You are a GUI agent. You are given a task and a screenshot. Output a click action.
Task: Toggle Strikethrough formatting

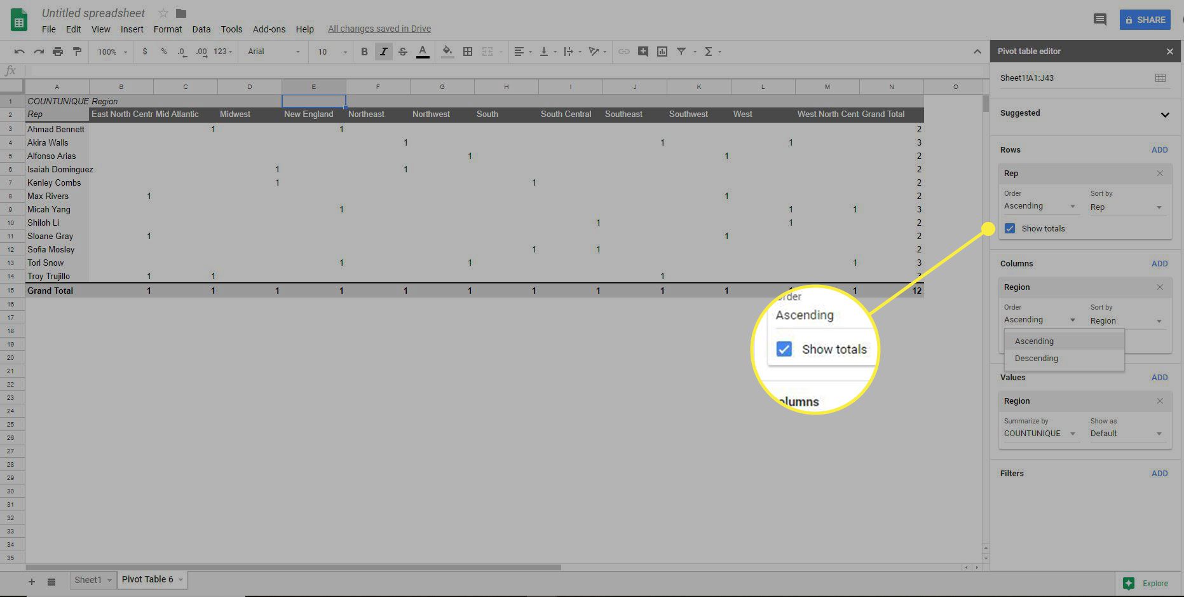click(x=403, y=51)
